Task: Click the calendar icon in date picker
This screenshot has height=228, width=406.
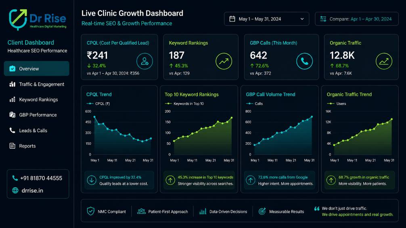Action: 232,19
